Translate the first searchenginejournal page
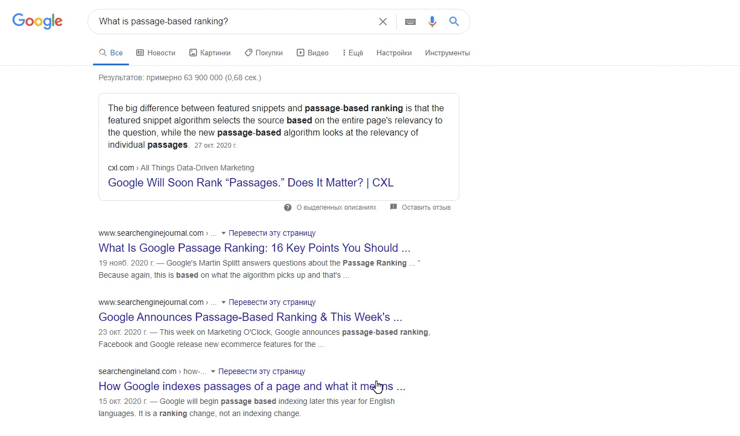This screenshot has height=436, width=740. tap(272, 233)
